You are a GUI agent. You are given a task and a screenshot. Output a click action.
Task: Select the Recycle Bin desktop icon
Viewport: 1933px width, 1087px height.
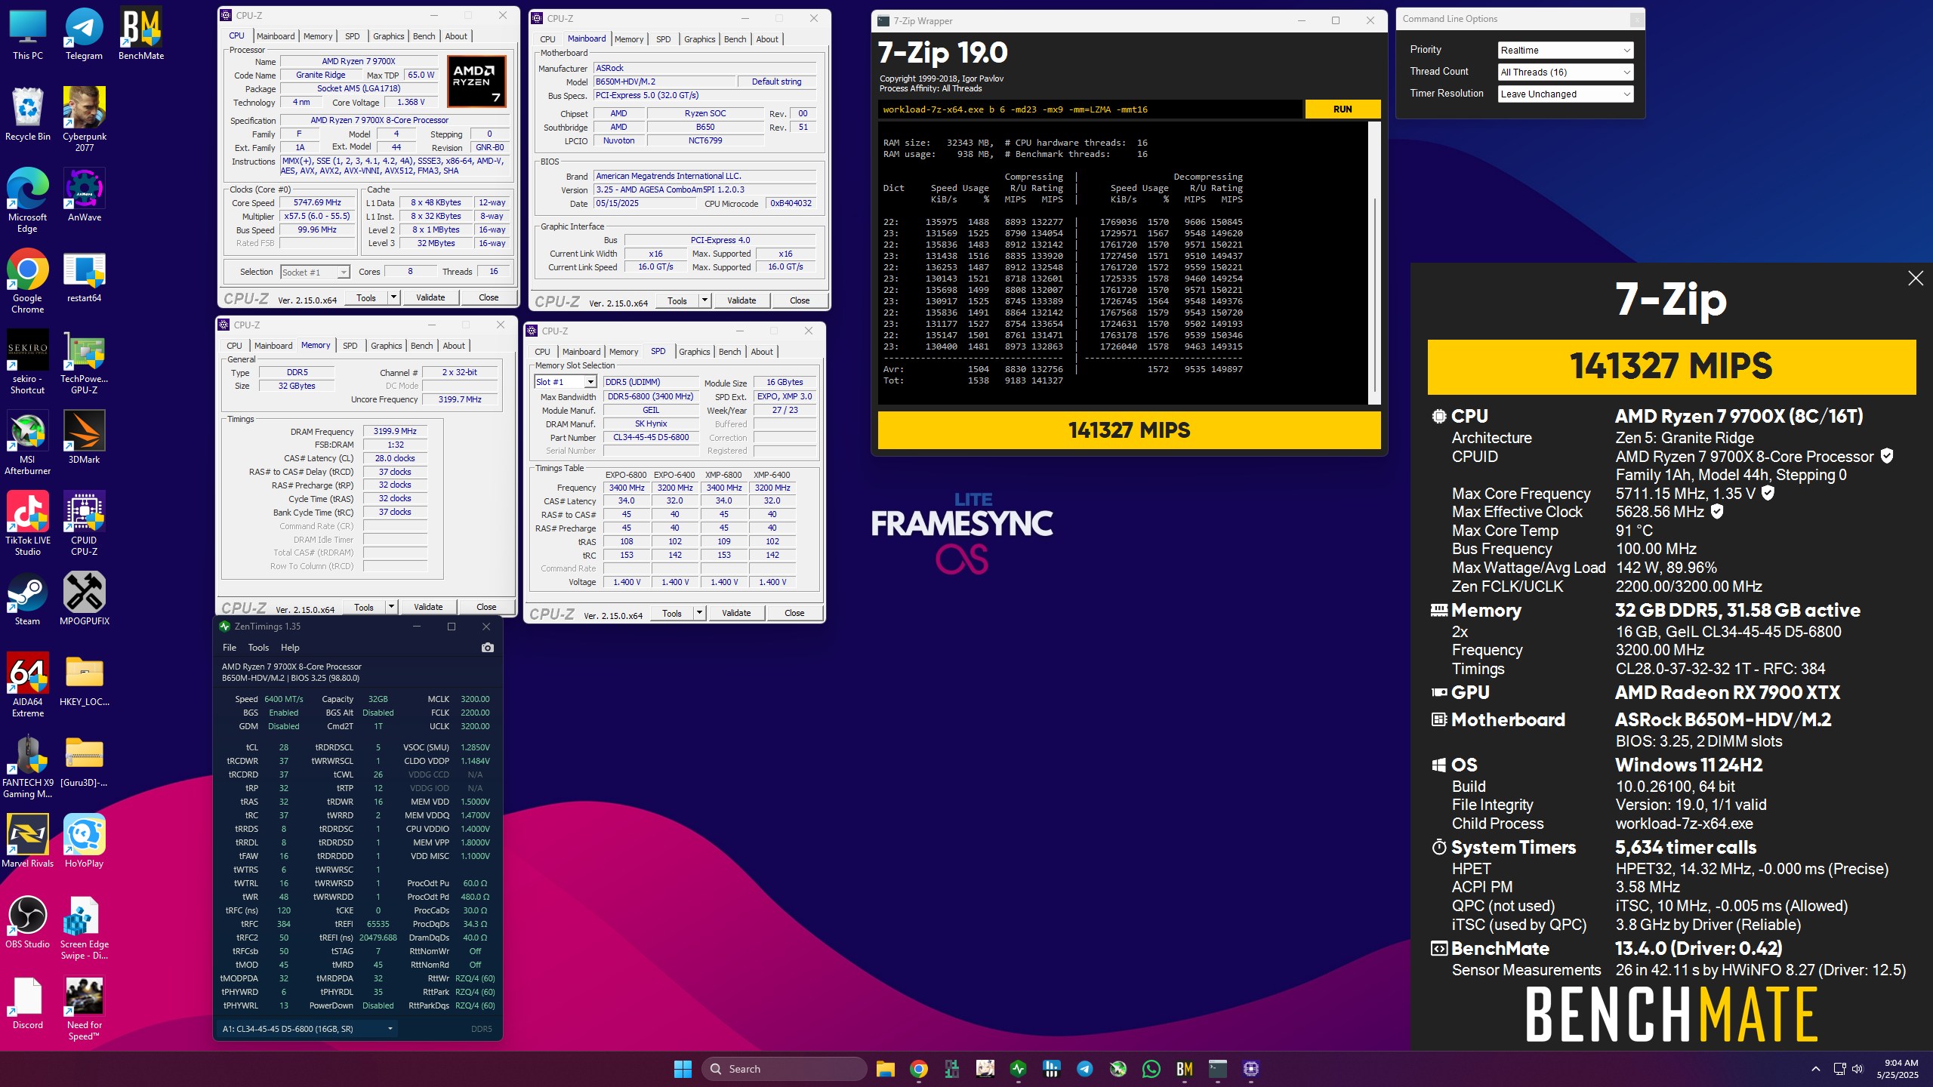[x=28, y=114]
